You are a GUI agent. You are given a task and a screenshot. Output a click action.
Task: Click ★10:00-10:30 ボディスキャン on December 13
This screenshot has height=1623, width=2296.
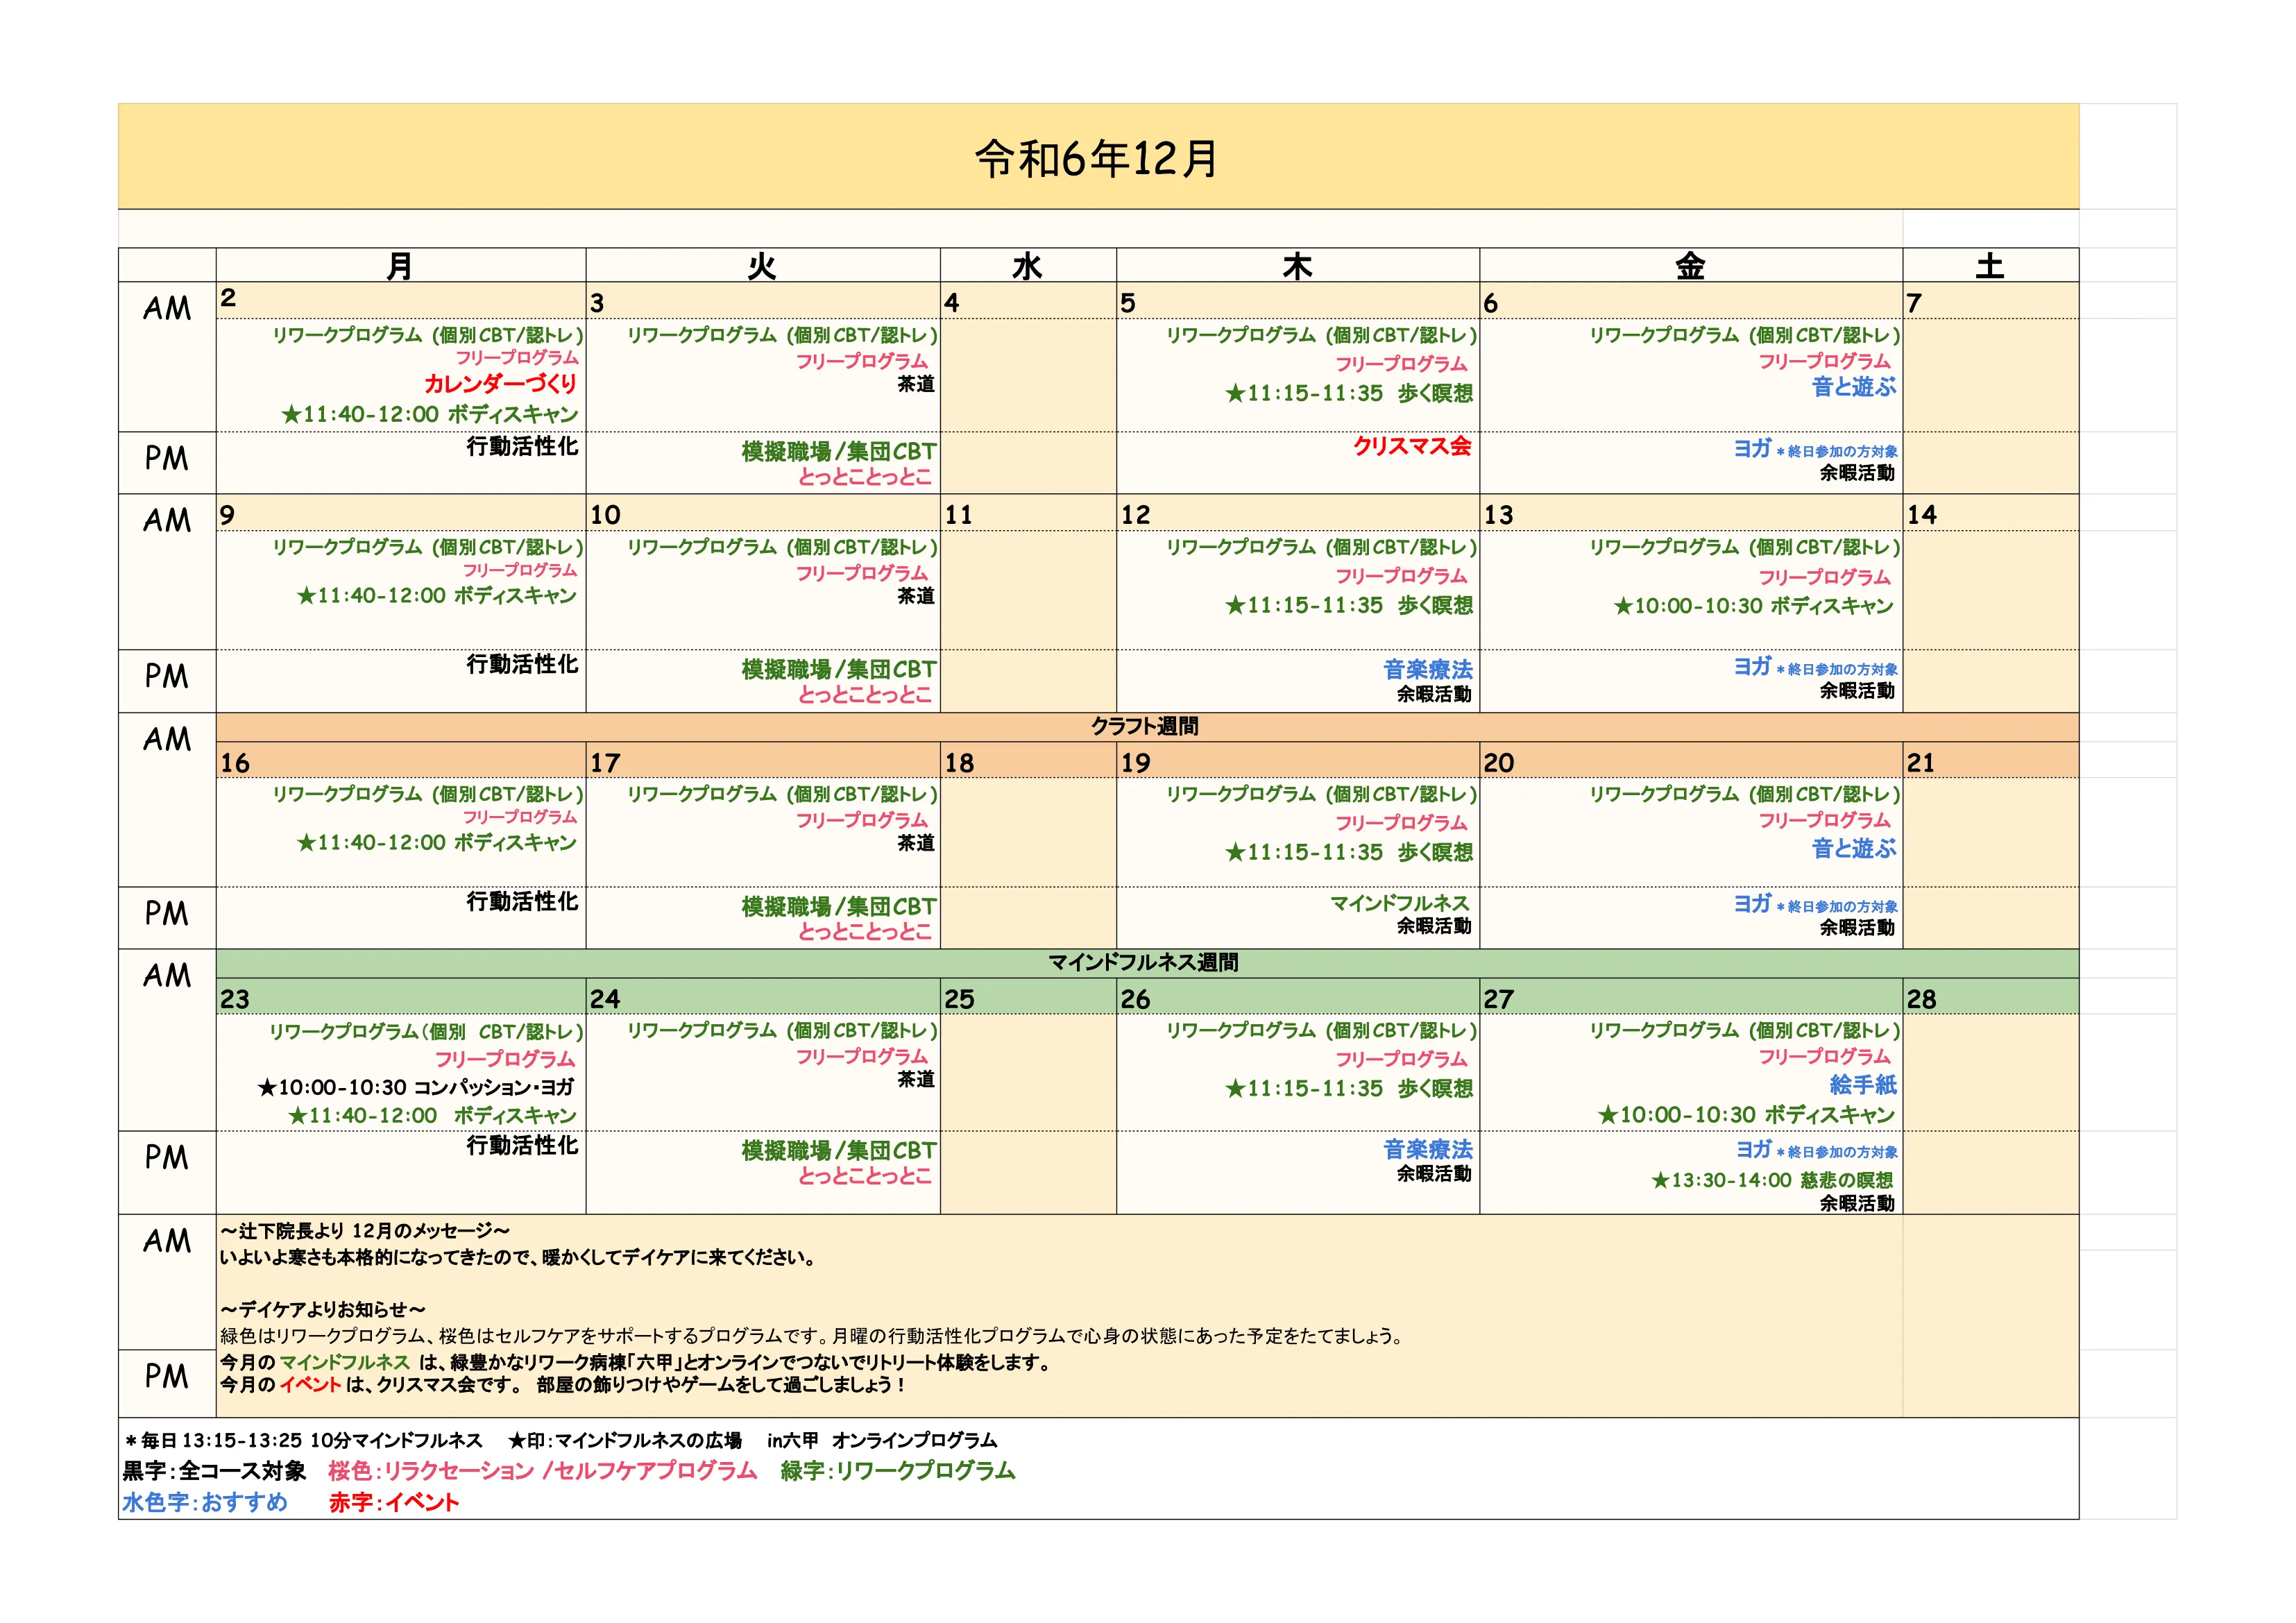click(x=1754, y=606)
